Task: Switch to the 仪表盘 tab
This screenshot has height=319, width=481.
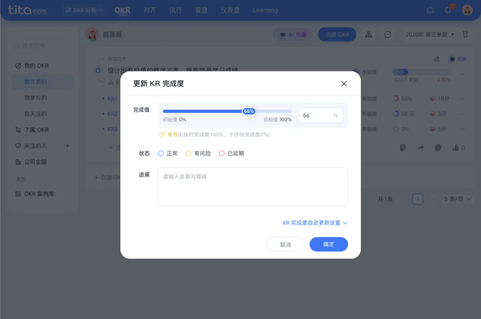Action: coord(230,10)
